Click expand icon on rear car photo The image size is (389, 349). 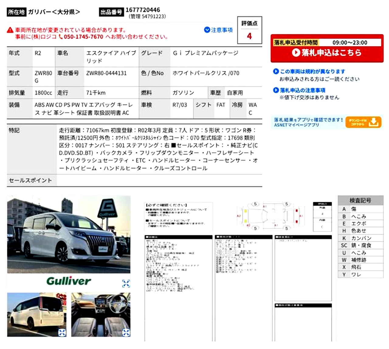(62, 332)
